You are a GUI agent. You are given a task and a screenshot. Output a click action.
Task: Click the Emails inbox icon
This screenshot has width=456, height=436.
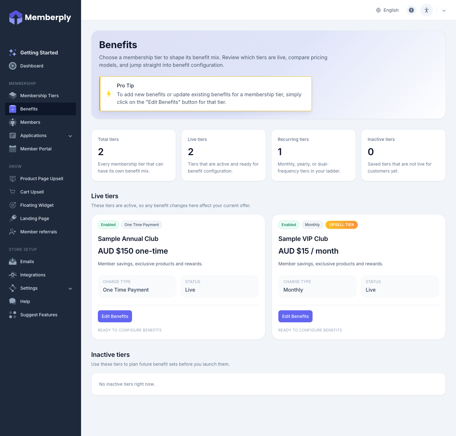(x=13, y=262)
